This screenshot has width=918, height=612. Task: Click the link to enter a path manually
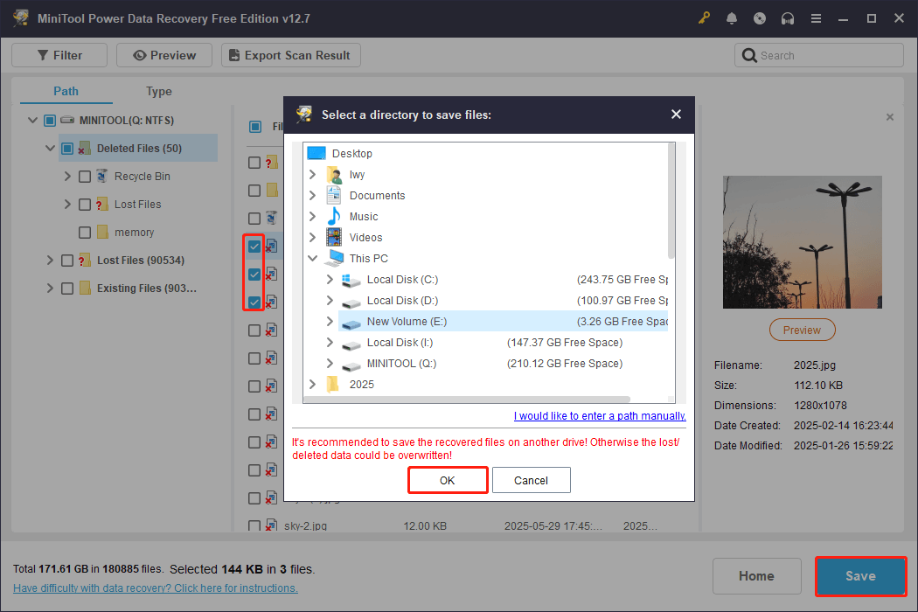(600, 415)
